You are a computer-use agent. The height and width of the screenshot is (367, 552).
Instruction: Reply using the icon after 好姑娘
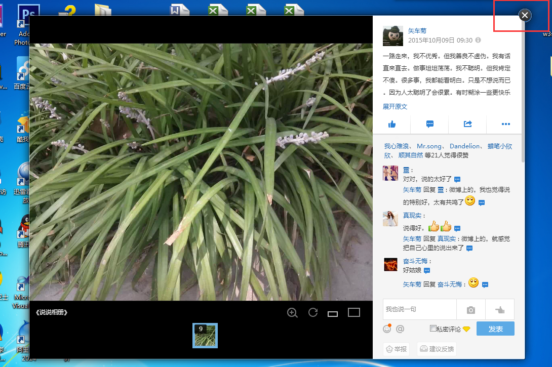(x=427, y=271)
